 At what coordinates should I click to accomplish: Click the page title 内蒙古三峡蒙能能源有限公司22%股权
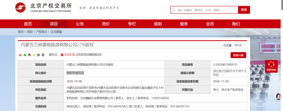point(57,45)
